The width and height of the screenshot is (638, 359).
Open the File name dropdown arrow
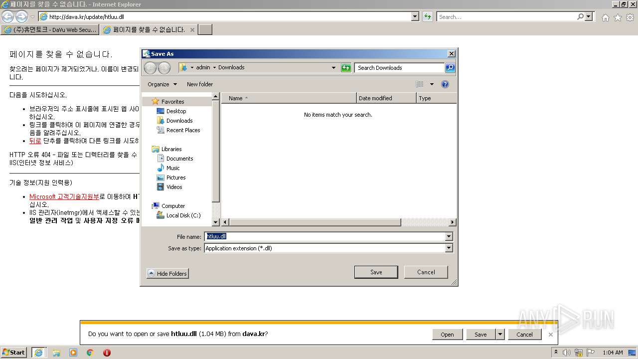[449, 236]
